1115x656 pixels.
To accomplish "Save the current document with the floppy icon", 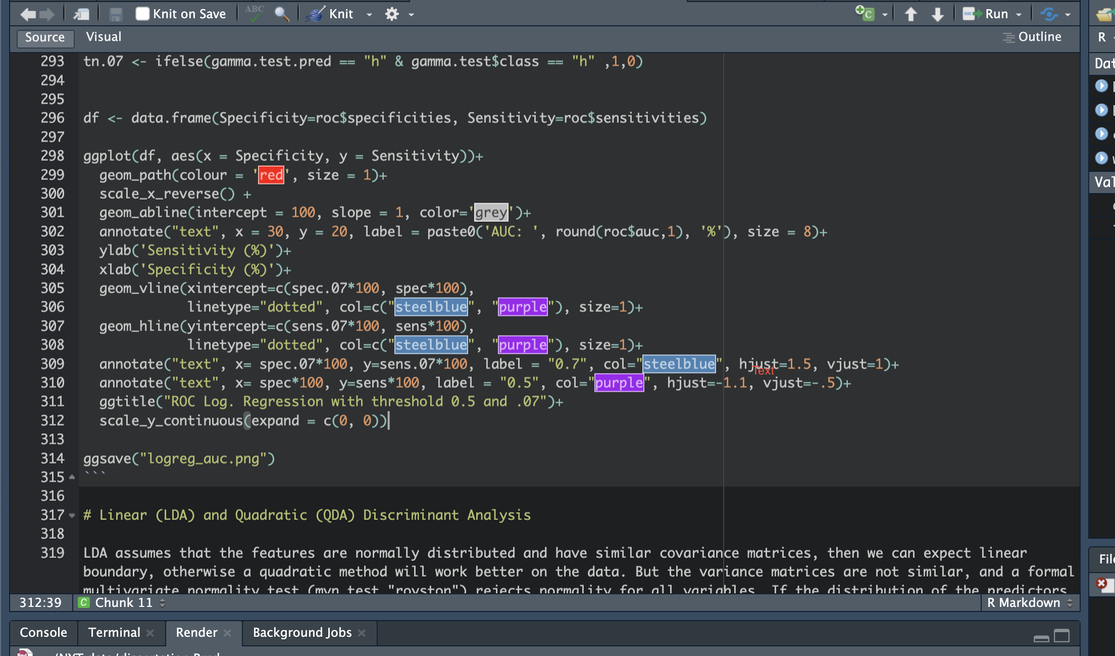I will point(116,14).
